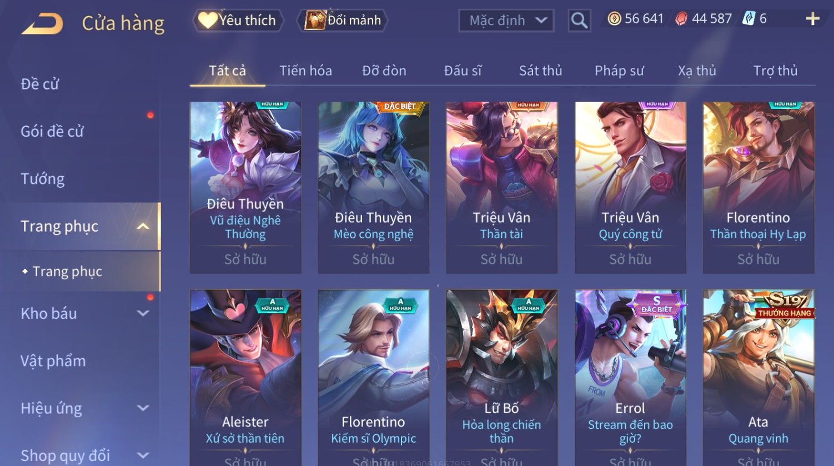Screen dimensions: 834x466
Task: Switch to the Pháp sư tab
Action: point(619,71)
